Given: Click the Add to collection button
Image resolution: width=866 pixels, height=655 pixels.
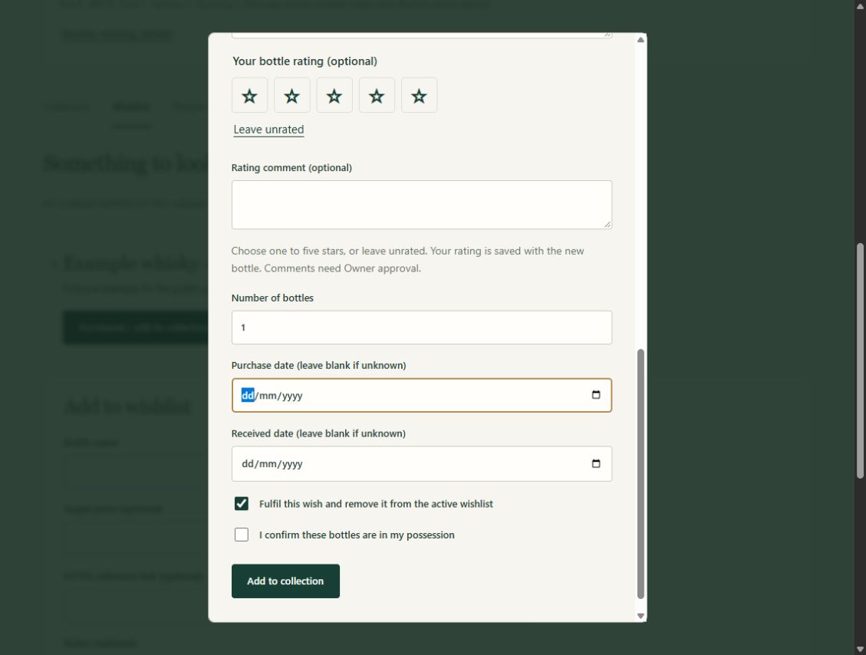Looking at the screenshot, I should click(x=285, y=581).
